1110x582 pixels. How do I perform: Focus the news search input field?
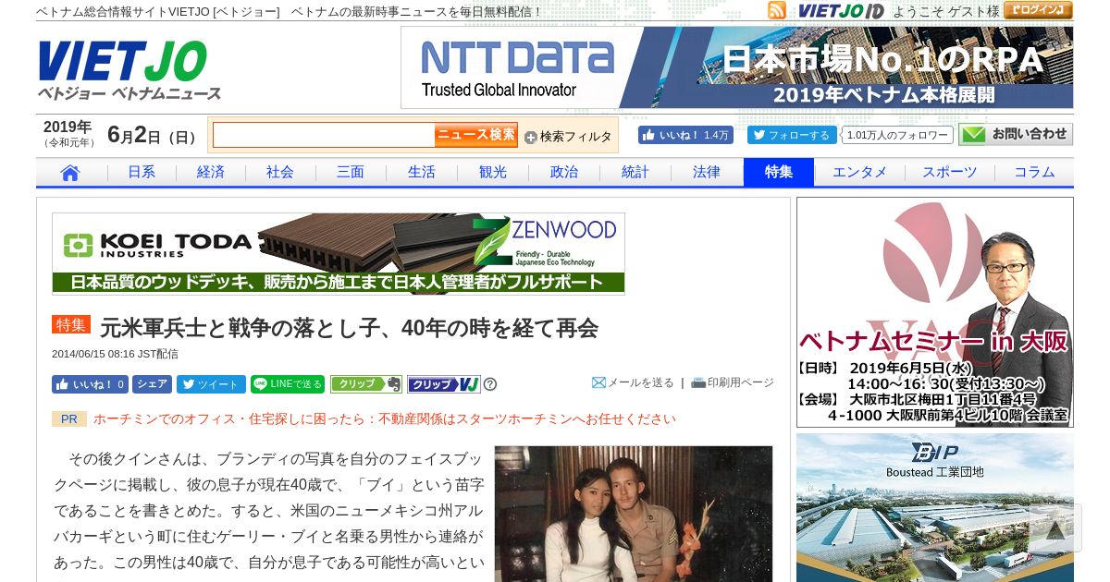(x=324, y=135)
